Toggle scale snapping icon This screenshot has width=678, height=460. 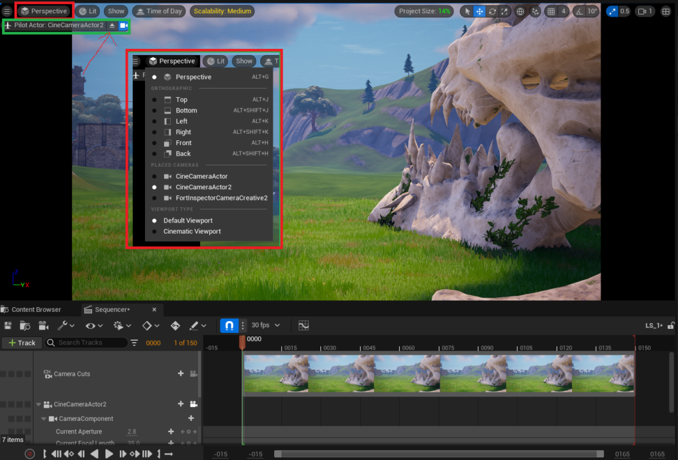point(612,12)
